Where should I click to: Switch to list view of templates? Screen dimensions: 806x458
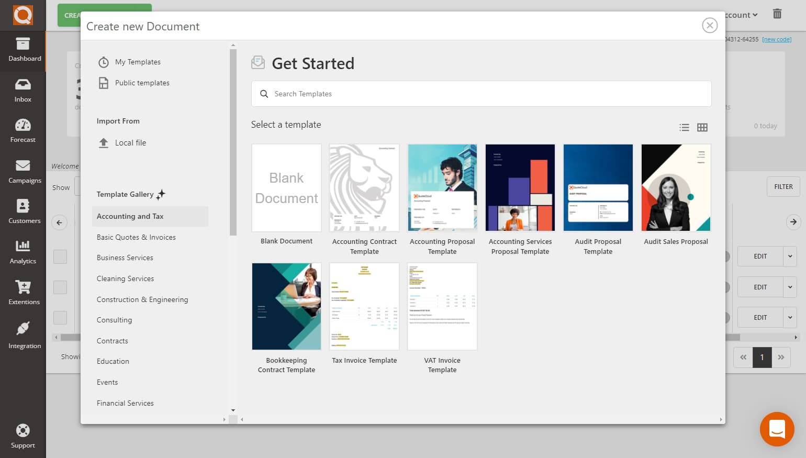tap(684, 127)
